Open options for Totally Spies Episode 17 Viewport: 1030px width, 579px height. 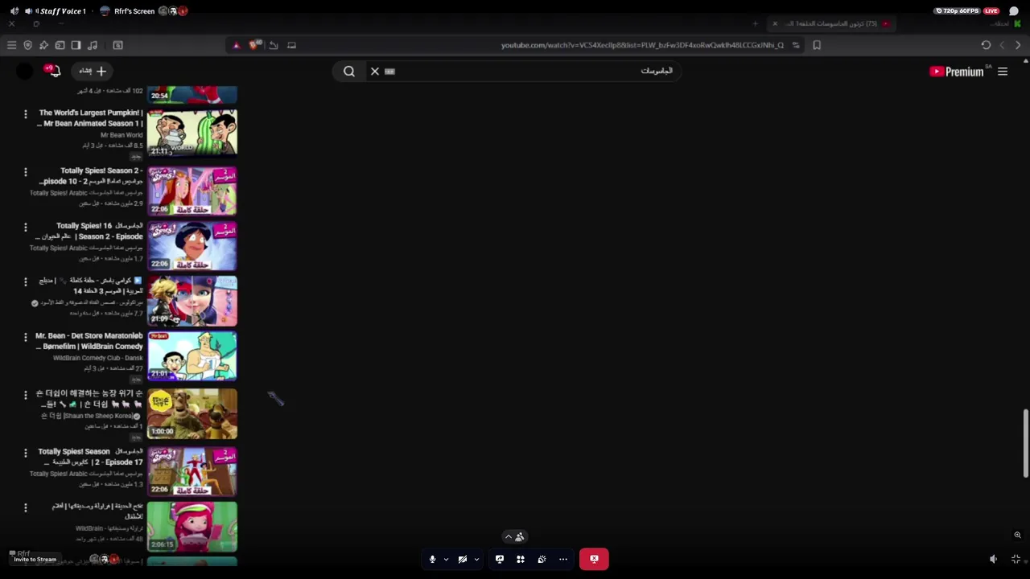pyautogui.click(x=25, y=453)
